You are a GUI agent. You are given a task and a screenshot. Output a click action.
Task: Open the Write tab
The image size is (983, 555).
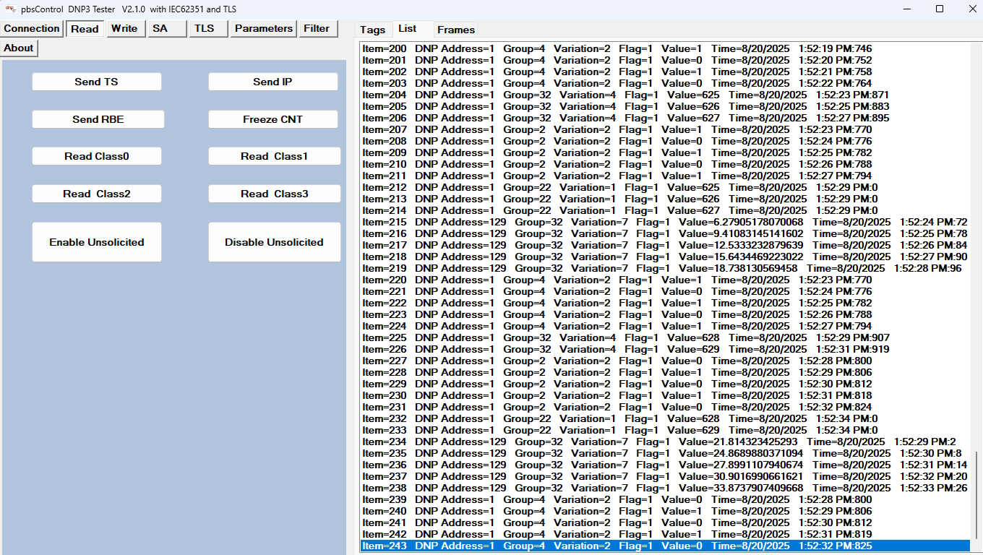pos(124,28)
